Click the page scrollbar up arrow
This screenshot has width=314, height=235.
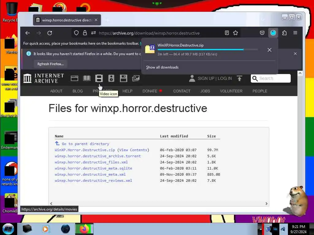[300, 73]
